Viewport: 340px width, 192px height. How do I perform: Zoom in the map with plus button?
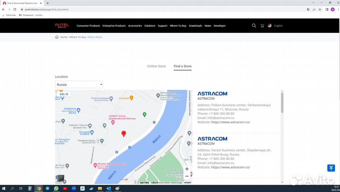pos(187,168)
